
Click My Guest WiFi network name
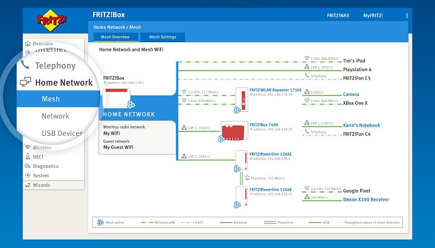(118, 147)
